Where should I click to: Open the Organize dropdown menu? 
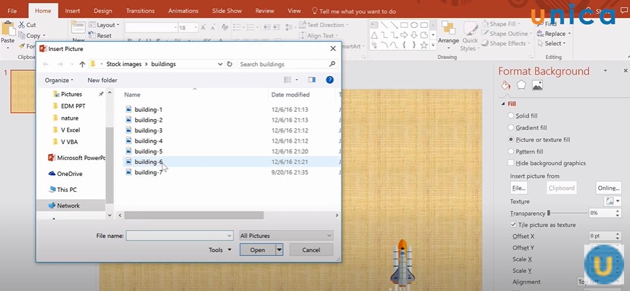coord(59,80)
